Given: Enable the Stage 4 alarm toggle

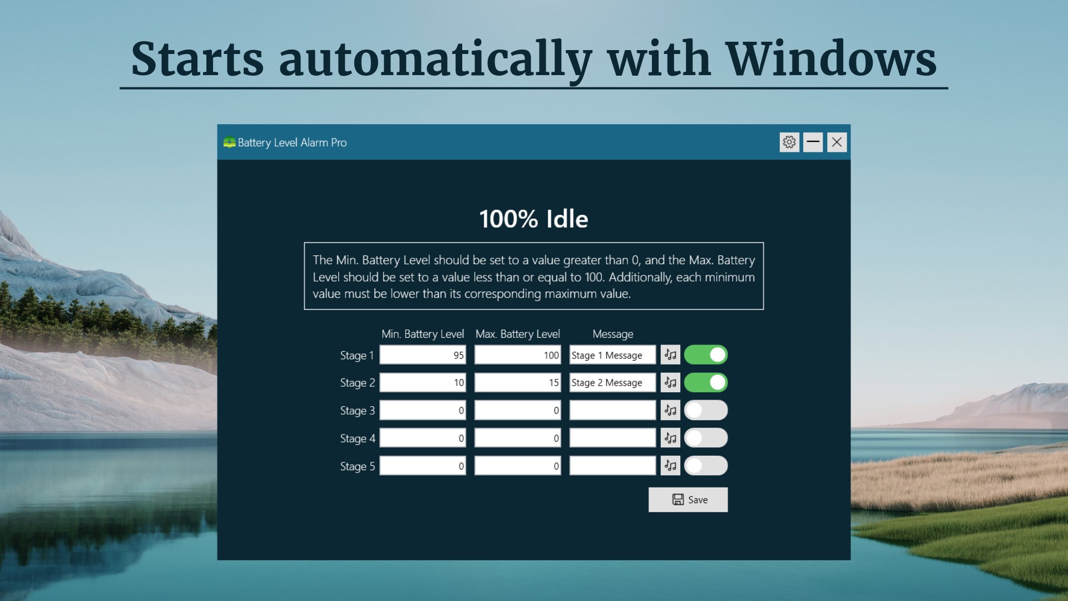Looking at the screenshot, I should click(706, 439).
